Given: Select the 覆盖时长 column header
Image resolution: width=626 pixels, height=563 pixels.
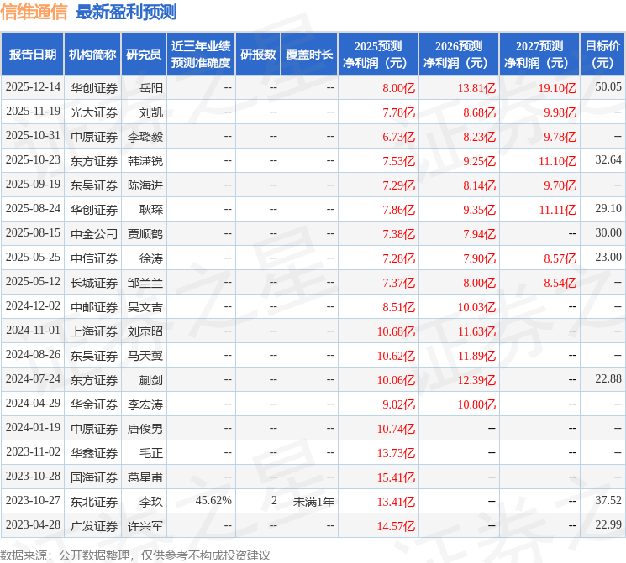Looking at the screenshot, I should pyautogui.click(x=309, y=55).
